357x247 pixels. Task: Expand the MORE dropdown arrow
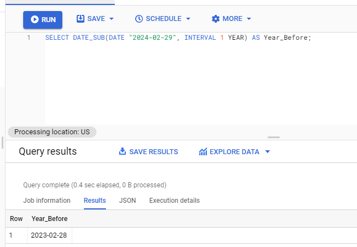[x=249, y=19]
